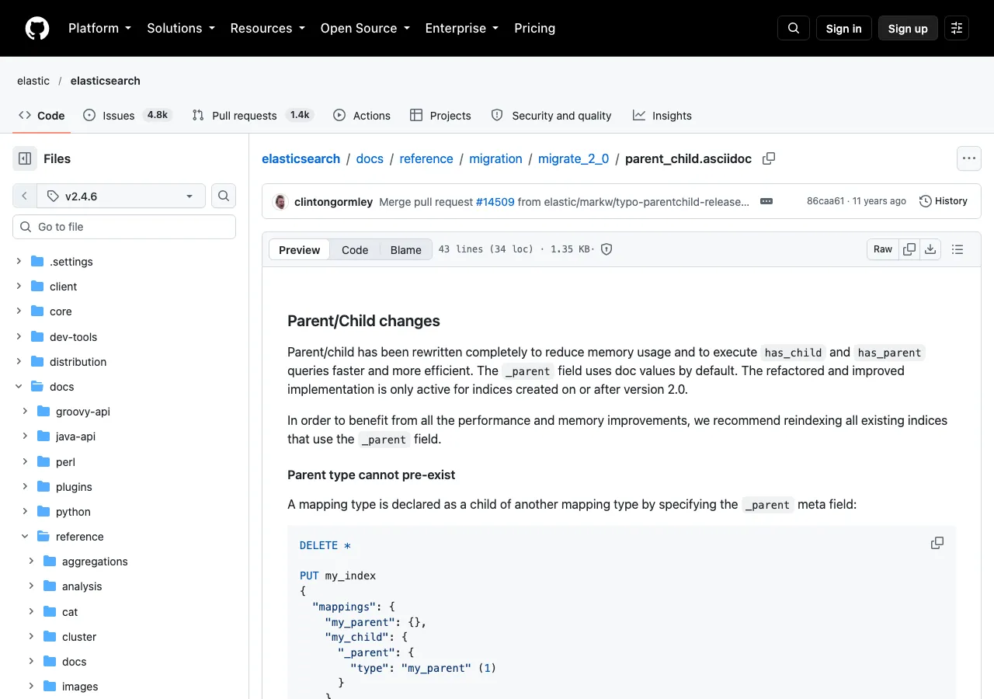This screenshot has width=994, height=699.
Task: Go to the GitHub homepage logo
Action: coord(37,28)
